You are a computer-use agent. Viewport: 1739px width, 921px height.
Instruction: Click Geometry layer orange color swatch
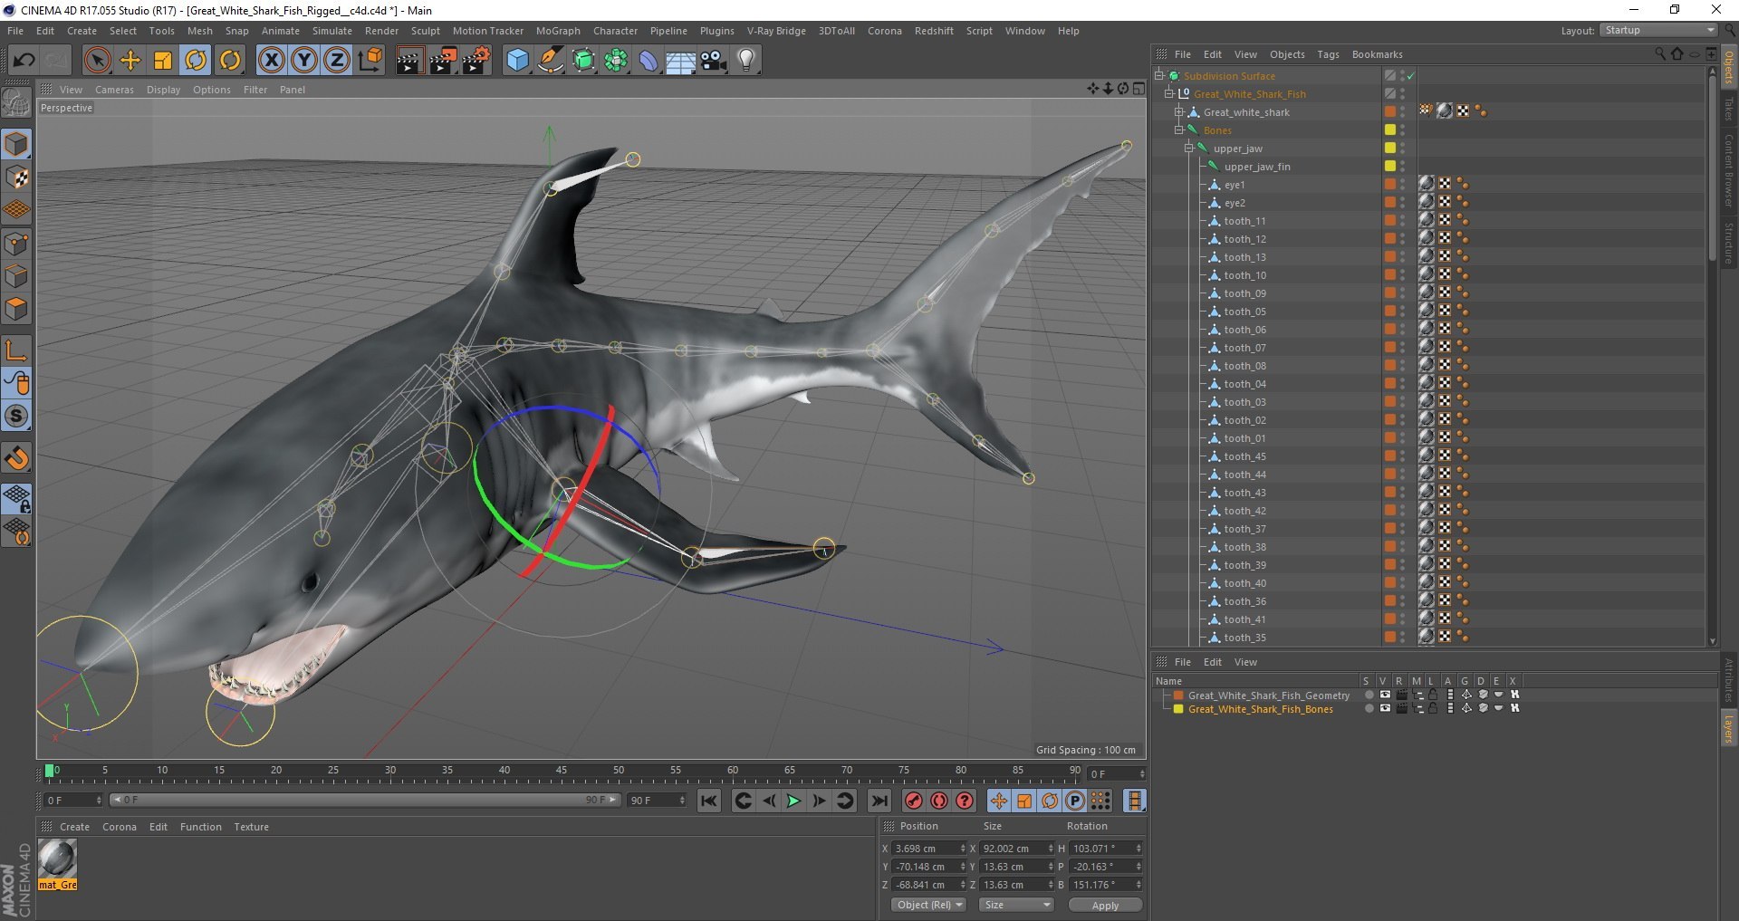1178,696
